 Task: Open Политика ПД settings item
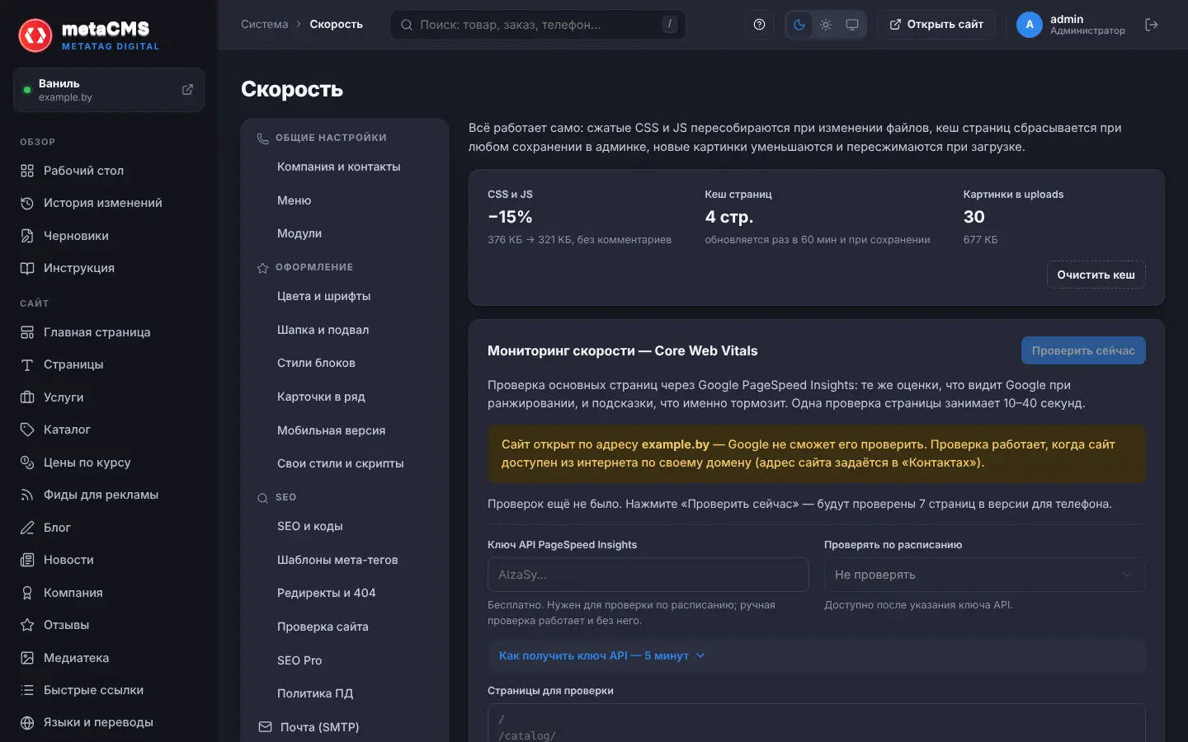click(x=315, y=693)
